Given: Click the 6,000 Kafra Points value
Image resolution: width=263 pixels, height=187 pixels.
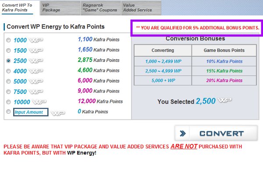Looking at the screenshot, I should (99, 80).
